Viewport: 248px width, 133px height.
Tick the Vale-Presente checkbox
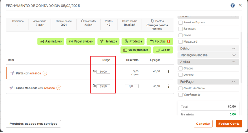tap(181, 94)
